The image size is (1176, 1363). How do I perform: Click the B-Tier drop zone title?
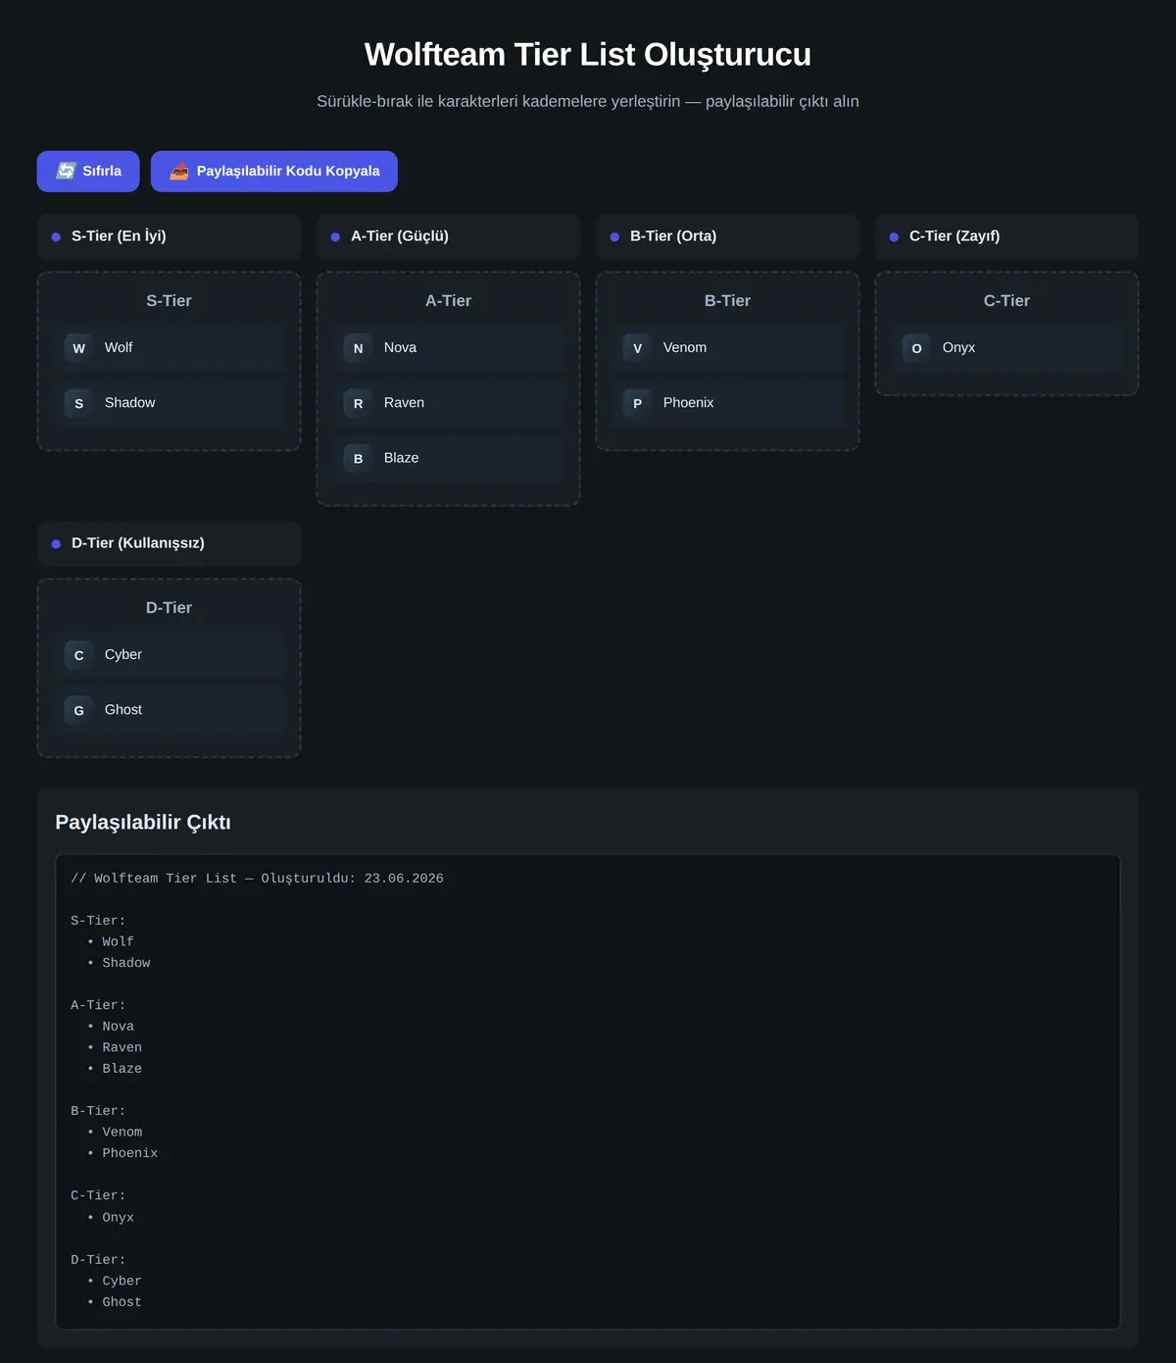[x=727, y=301]
